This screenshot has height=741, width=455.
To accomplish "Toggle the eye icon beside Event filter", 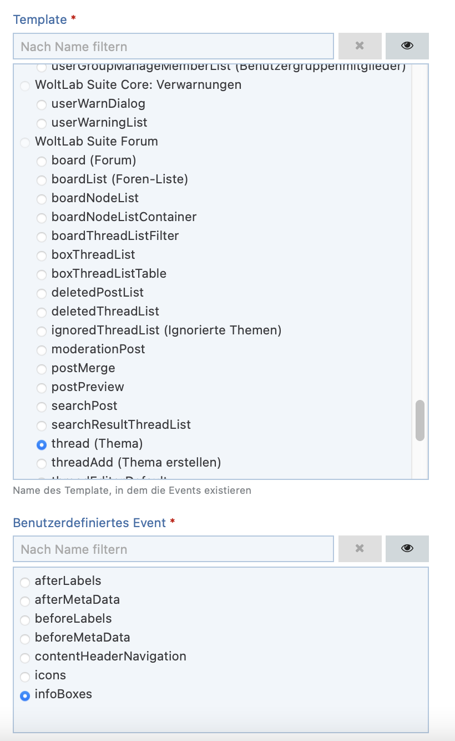I will (407, 549).
